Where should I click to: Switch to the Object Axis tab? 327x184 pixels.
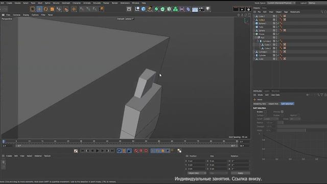[273, 104]
